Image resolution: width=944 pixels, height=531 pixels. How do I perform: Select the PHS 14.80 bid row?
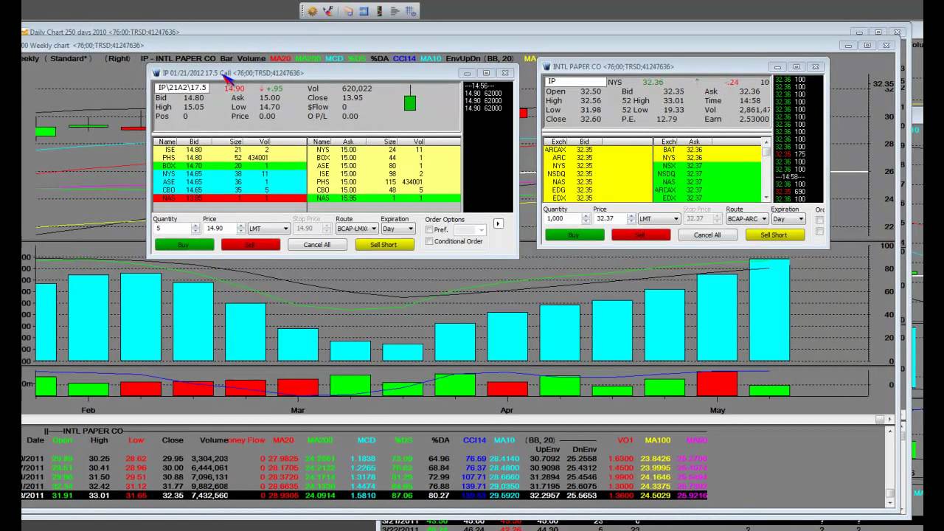click(229, 158)
